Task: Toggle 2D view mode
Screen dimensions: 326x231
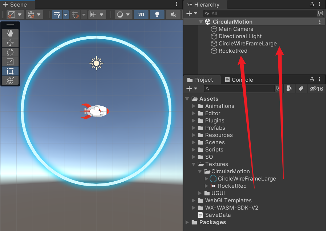Action: pos(141,15)
